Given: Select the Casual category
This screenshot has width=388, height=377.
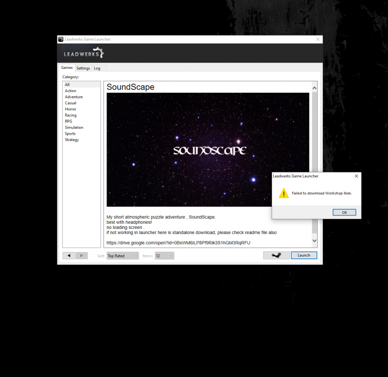Looking at the screenshot, I should click(81, 103).
